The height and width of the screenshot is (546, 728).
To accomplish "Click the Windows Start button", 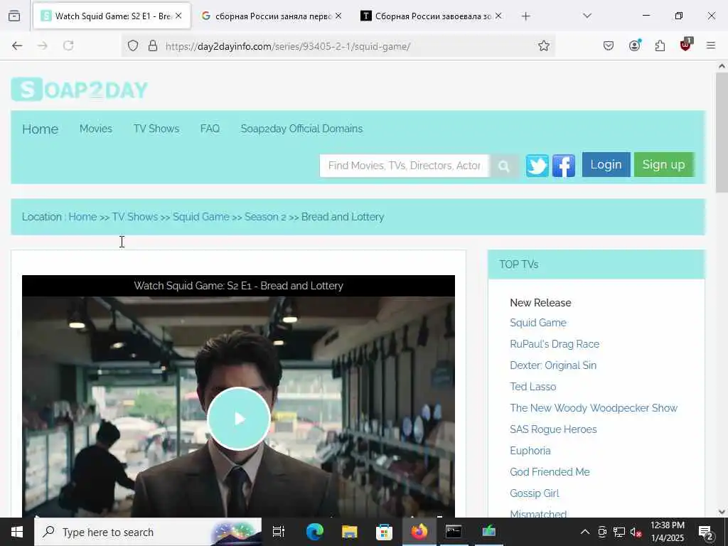I will tap(17, 532).
